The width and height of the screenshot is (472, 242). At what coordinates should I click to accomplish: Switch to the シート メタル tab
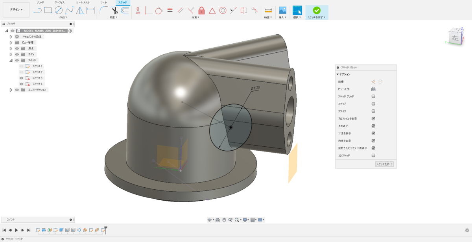83,2
